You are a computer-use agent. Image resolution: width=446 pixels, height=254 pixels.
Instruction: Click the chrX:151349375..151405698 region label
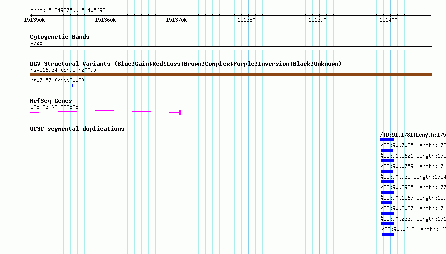click(68, 10)
